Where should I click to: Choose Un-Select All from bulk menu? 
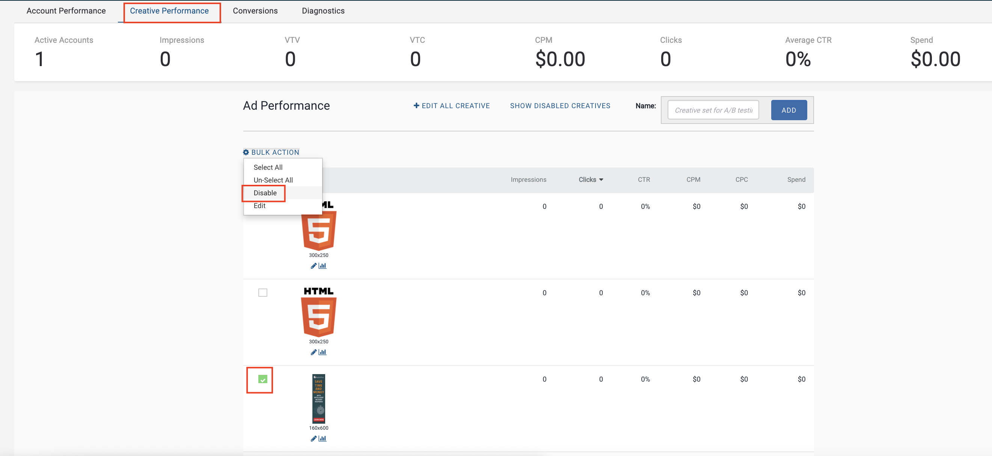coord(273,180)
